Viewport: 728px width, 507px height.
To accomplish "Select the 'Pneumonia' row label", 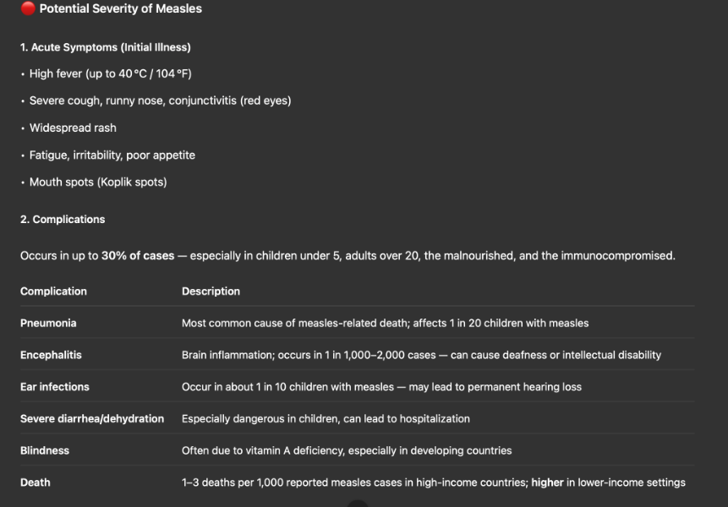I will pyautogui.click(x=48, y=323).
